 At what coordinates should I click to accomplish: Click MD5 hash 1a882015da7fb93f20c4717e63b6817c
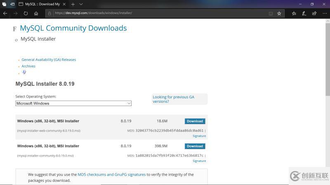170,155
